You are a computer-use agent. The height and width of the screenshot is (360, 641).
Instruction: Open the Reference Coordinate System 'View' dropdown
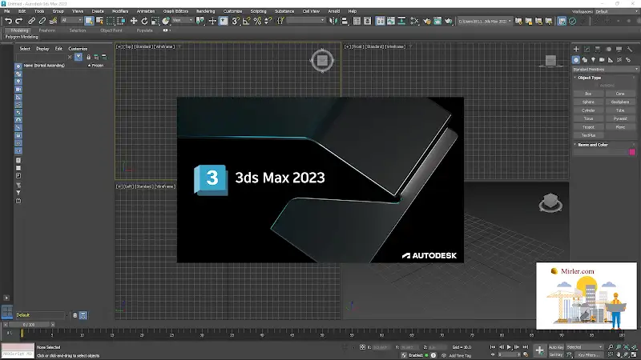point(183,21)
